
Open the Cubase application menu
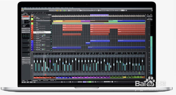tap(25, 8)
